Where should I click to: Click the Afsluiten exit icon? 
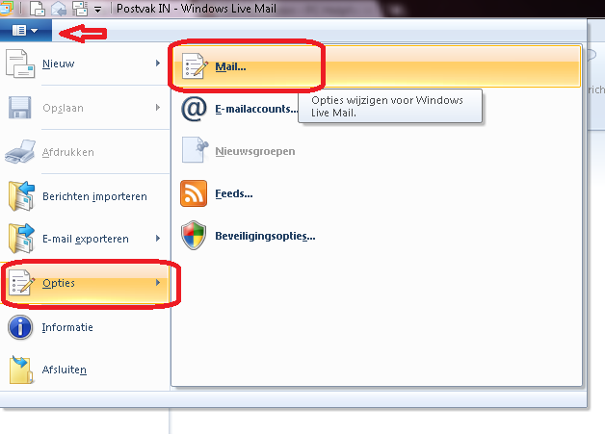(x=21, y=370)
